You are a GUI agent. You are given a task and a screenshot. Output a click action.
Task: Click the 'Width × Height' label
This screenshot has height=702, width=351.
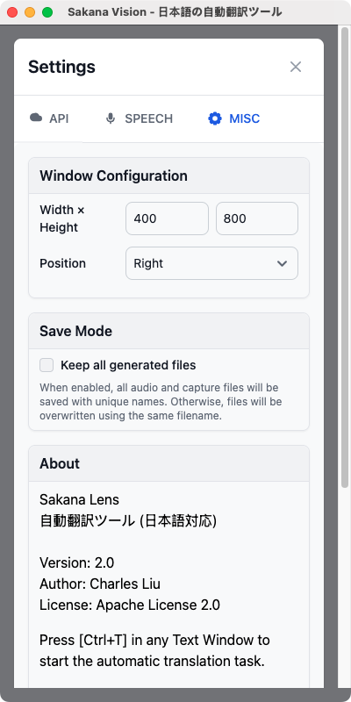62,218
